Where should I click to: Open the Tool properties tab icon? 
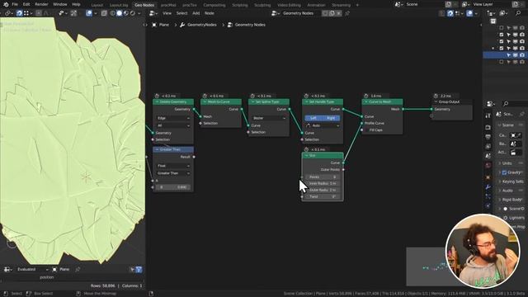coord(488,115)
